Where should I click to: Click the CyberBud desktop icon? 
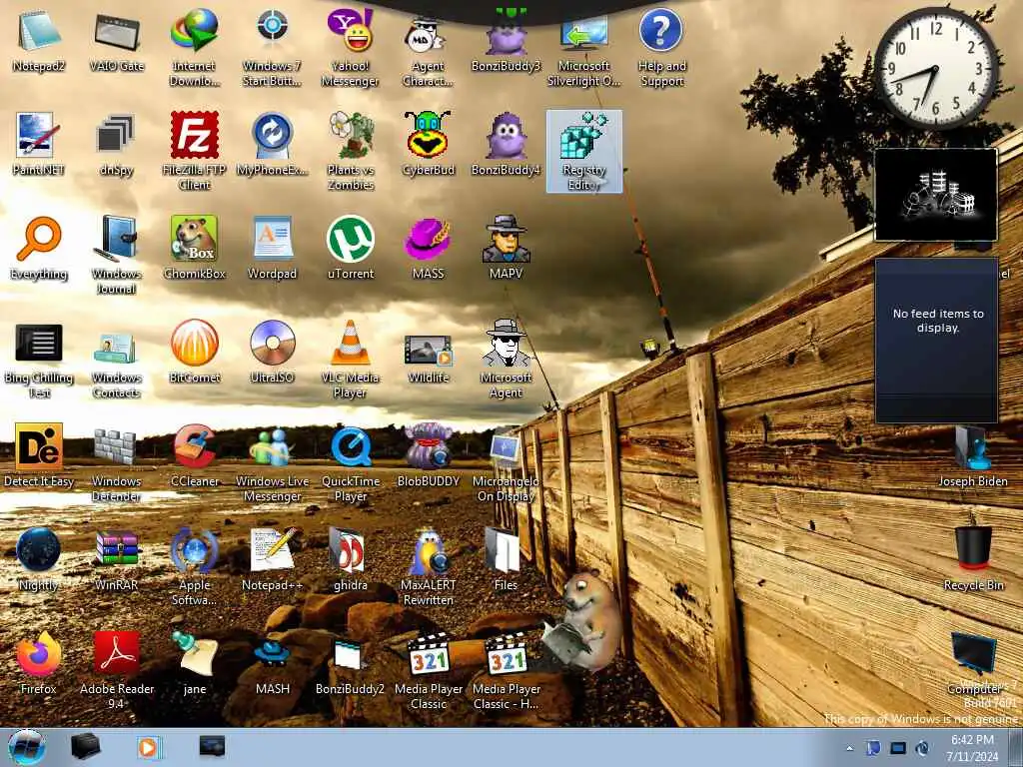[x=428, y=145]
